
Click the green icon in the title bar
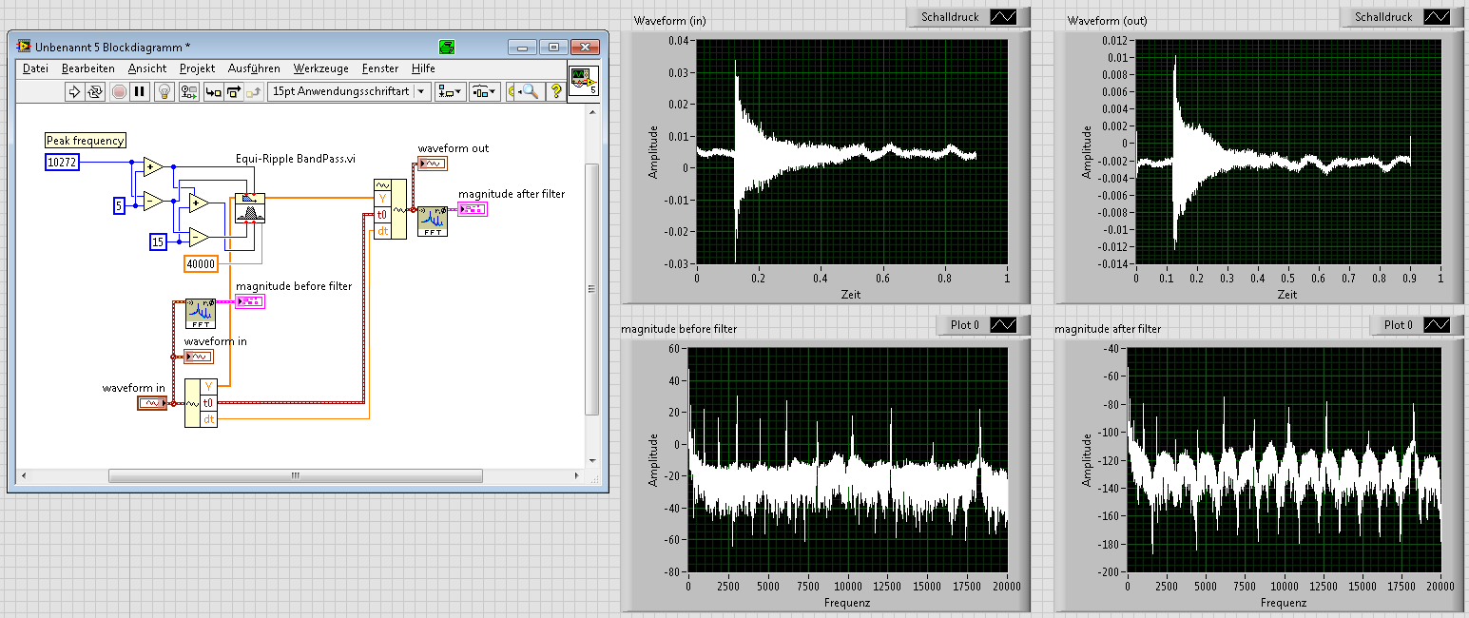(x=446, y=47)
